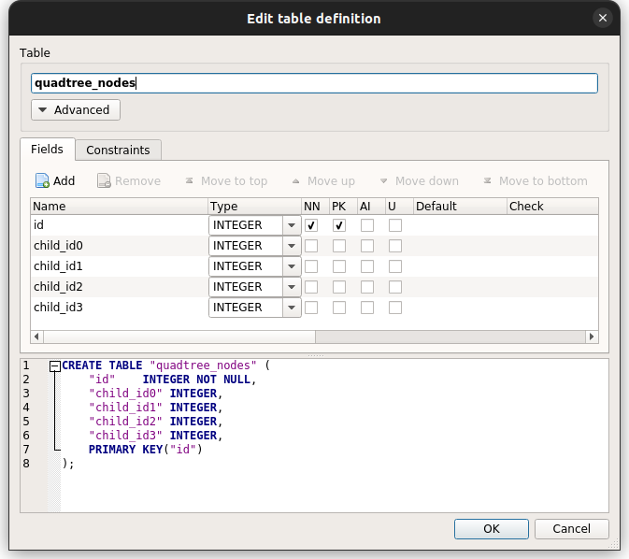Click the Add field icon
Screen dimensions: 629x559
(42, 181)
